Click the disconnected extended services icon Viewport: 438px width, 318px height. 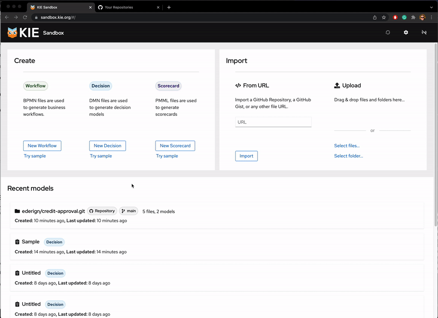pos(424,33)
